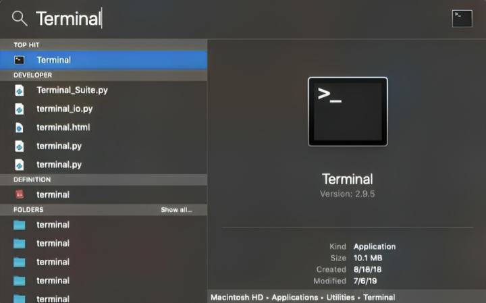Click Show all in Folders section

click(x=176, y=210)
